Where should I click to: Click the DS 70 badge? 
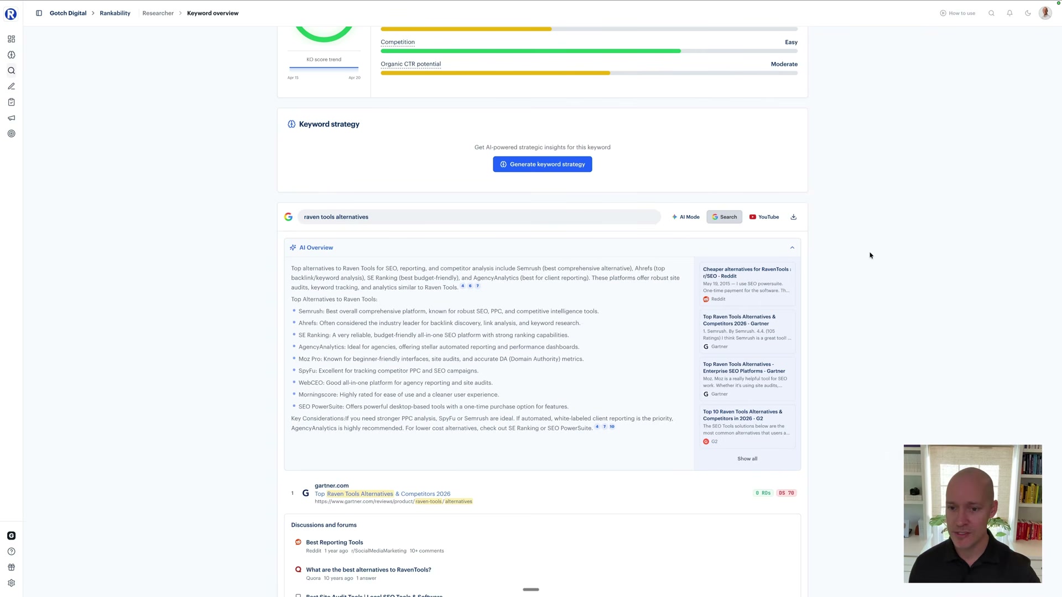point(786,493)
